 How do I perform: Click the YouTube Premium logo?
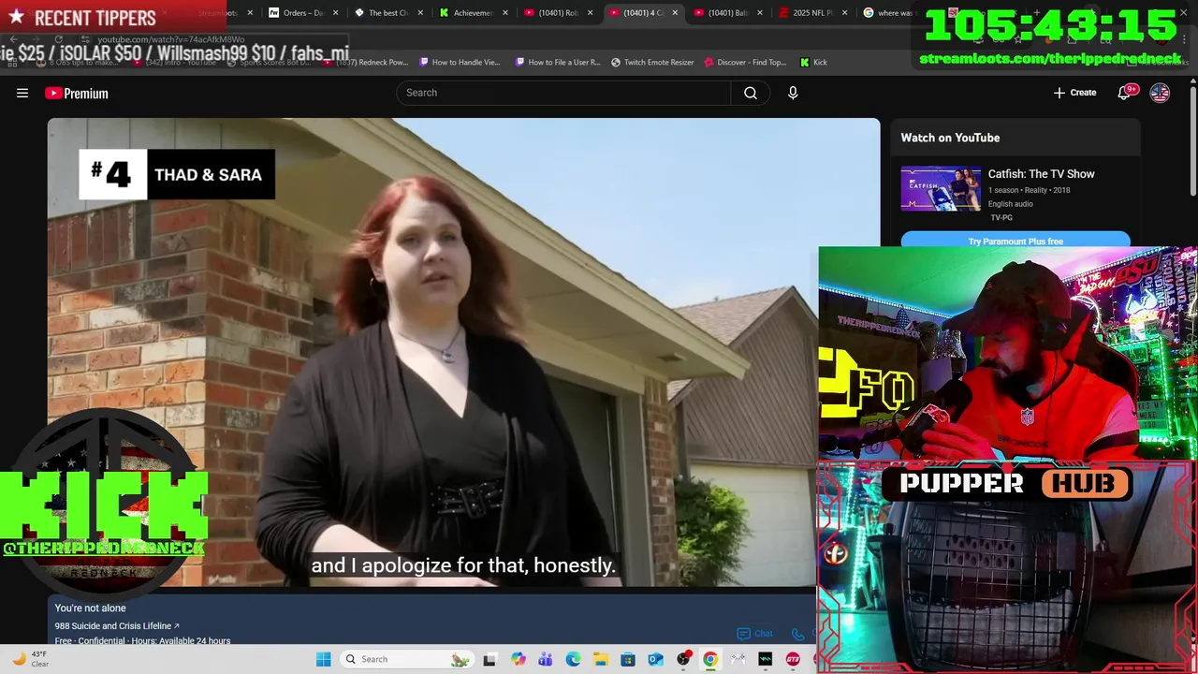point(77,93)
